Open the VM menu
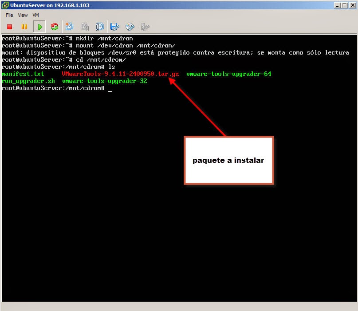Viewport: 358px width, 311px height. pos(35,15)
